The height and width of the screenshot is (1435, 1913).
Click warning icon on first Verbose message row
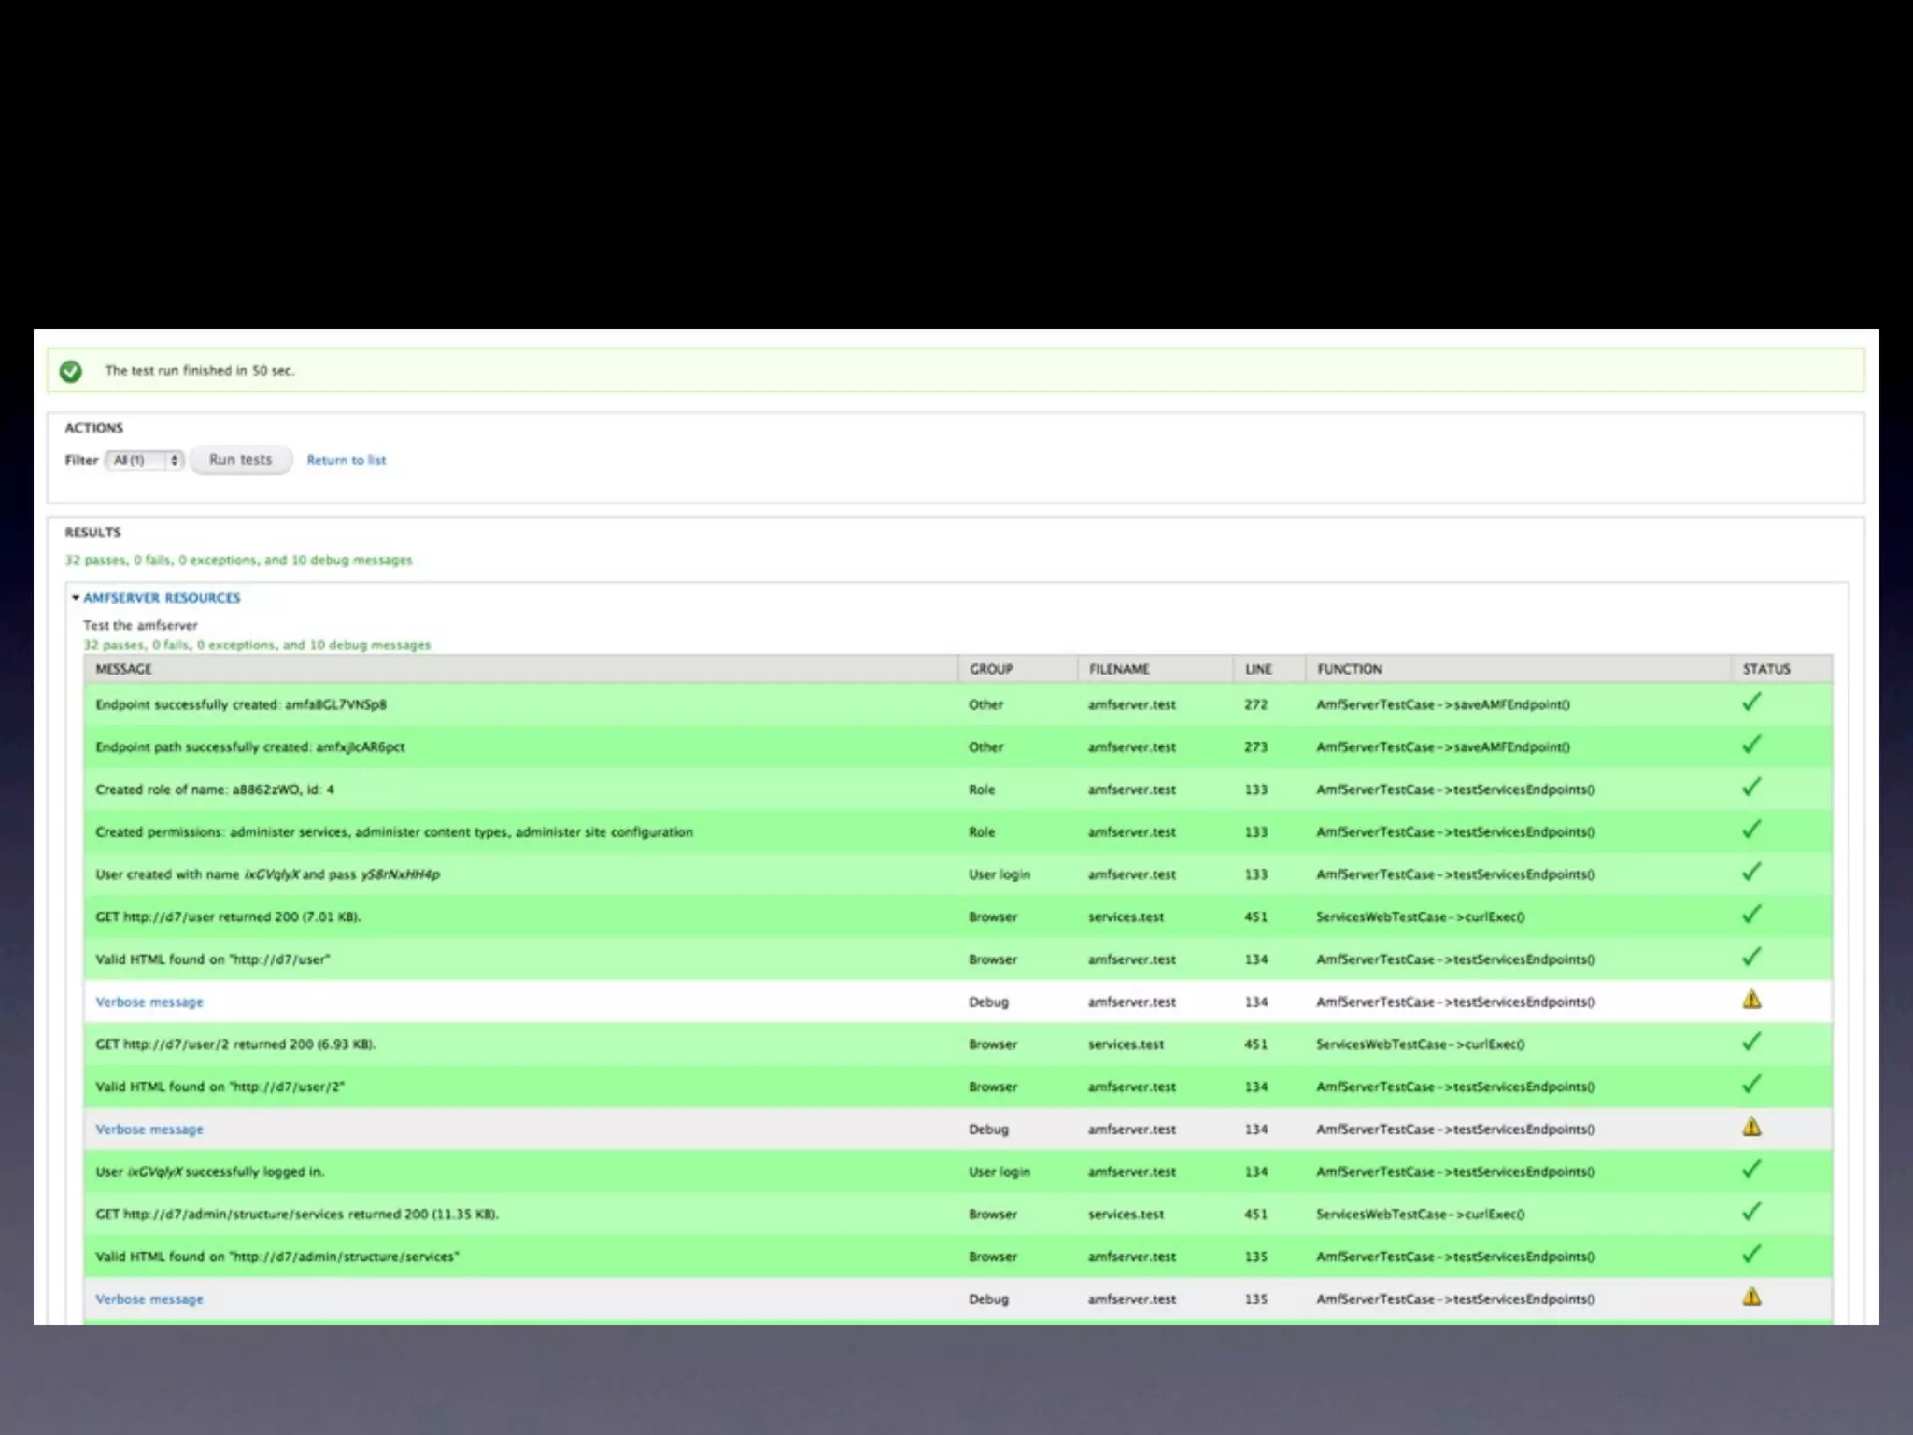click(1751, 1000)
